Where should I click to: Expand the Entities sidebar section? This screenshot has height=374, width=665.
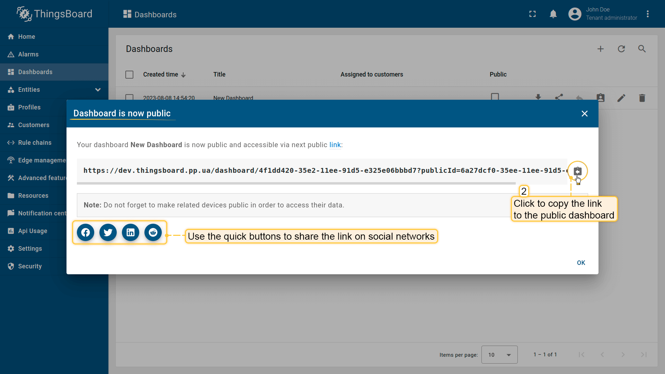[98, 90]
